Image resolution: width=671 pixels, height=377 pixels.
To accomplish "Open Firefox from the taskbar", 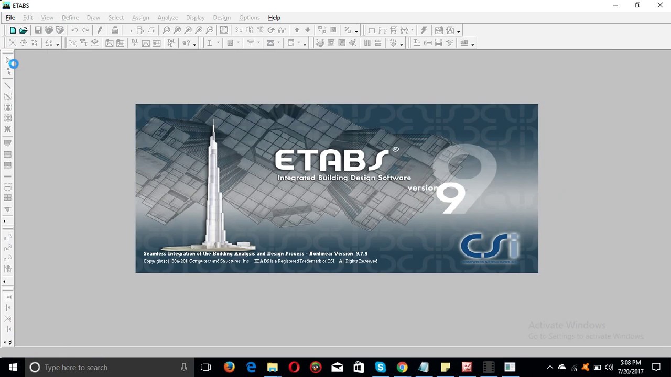I will [229, 367].
